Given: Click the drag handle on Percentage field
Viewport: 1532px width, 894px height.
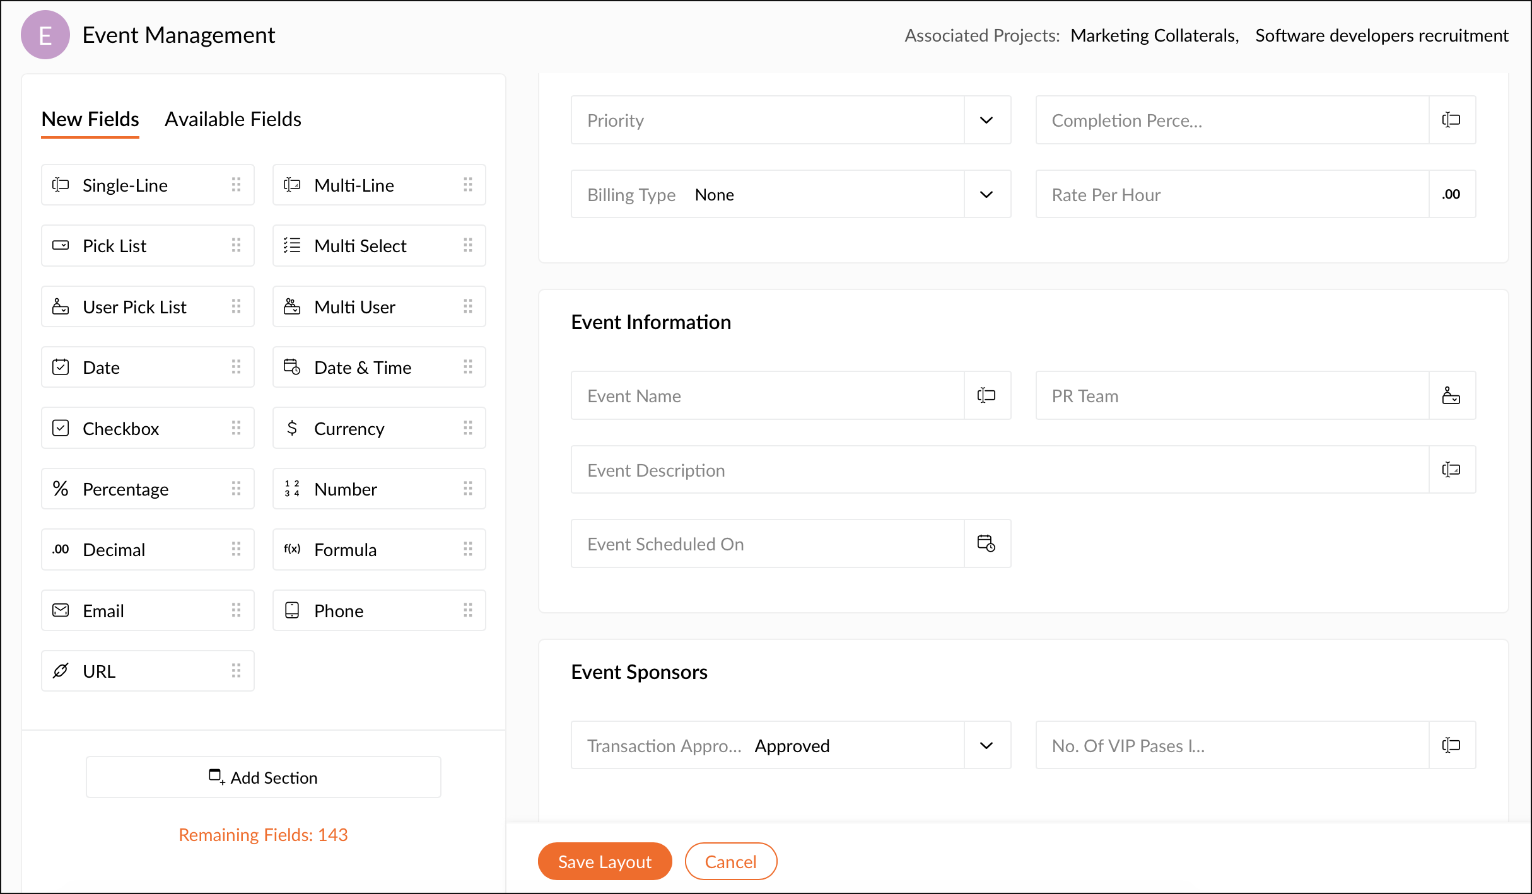Looking at the screenshot, I should (236, 489).
